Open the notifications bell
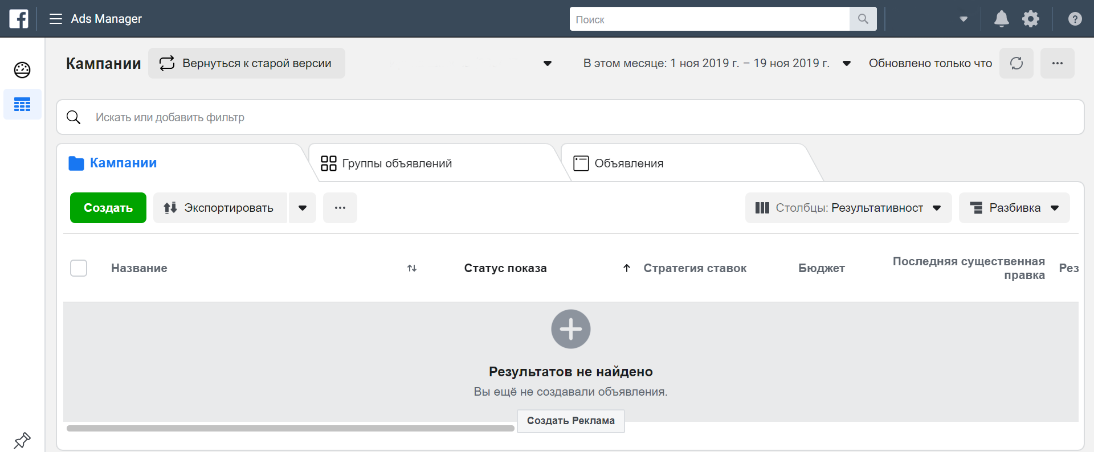1094x452 pixels. pyautogui.click(x=1001, y=19)
